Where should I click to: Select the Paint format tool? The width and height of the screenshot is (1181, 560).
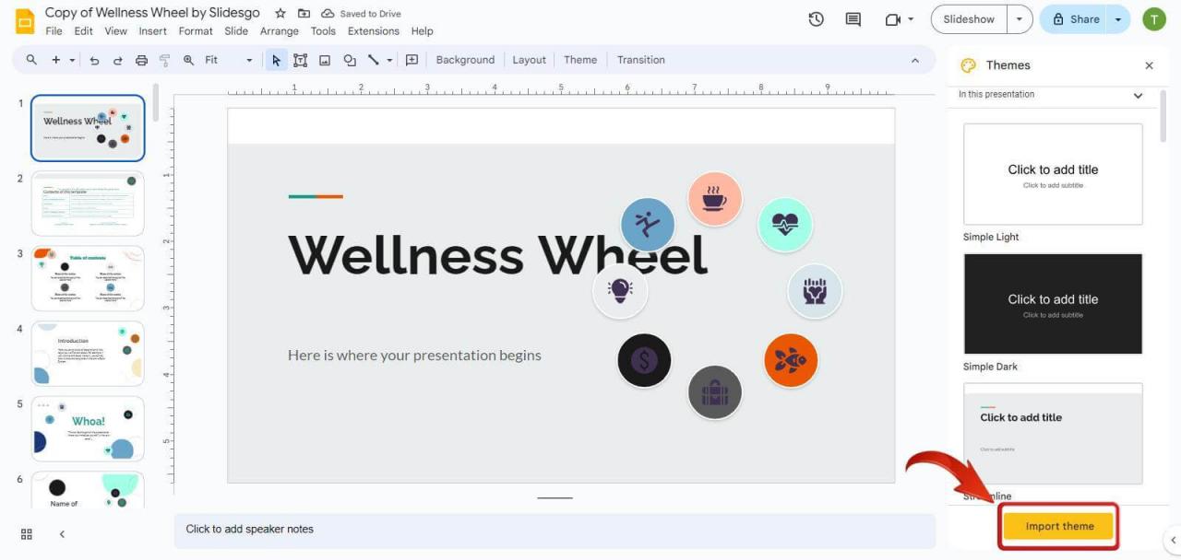(164, 60)
